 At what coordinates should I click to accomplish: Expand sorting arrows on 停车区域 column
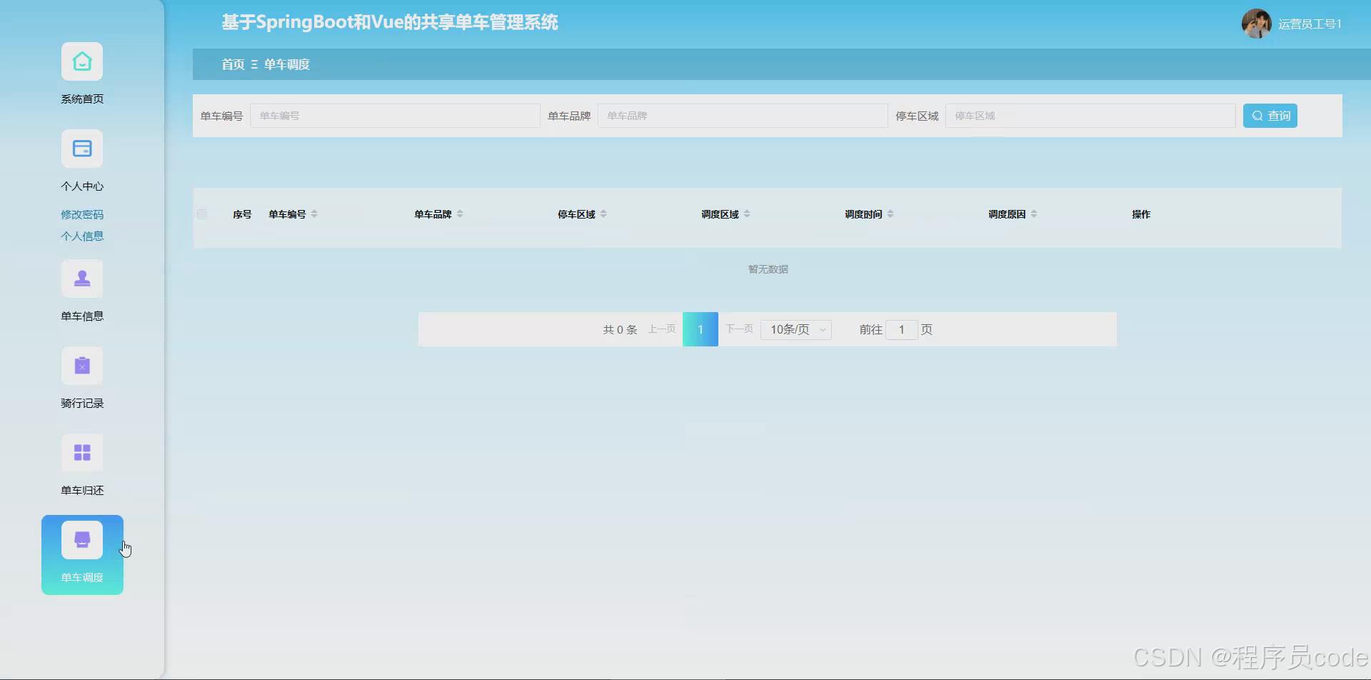pos(603,213)
